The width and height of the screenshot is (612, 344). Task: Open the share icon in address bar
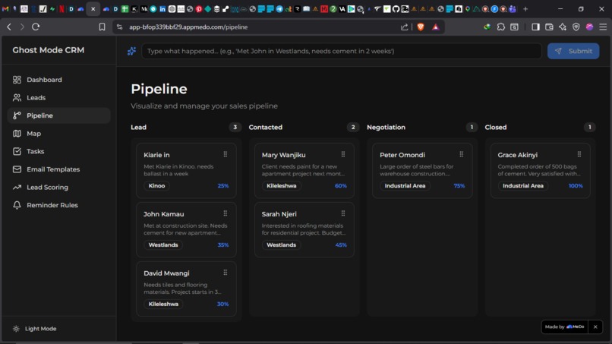(x=405, y=27)
